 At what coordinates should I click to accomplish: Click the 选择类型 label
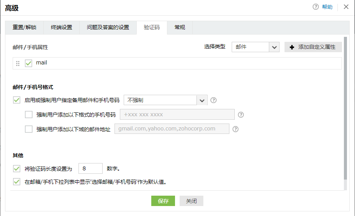click(214, 47)
